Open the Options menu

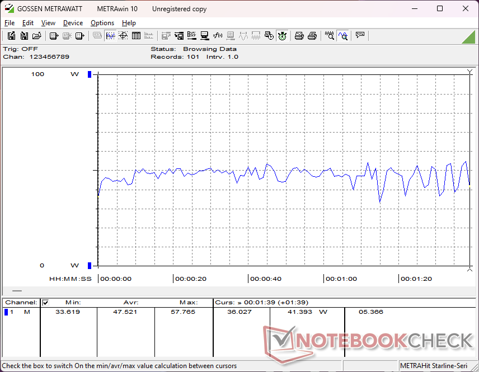pos(102,23)
